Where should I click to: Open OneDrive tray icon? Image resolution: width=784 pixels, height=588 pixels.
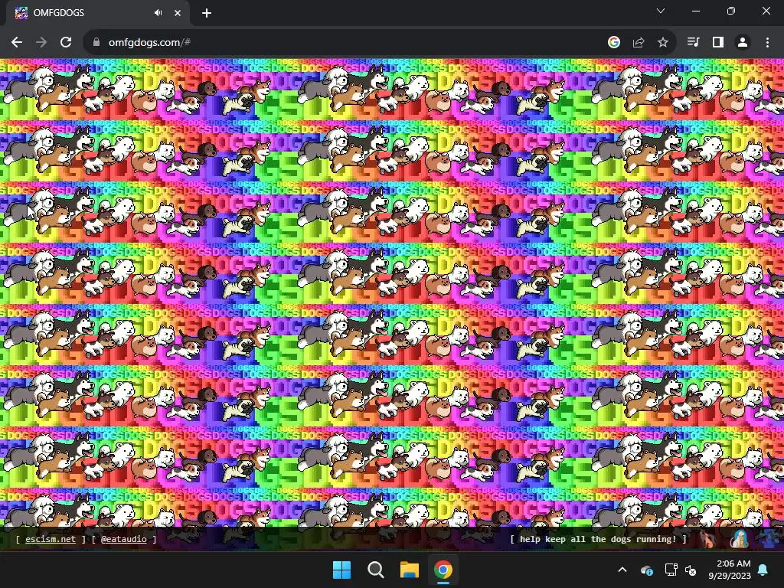[x=646, y=570]
